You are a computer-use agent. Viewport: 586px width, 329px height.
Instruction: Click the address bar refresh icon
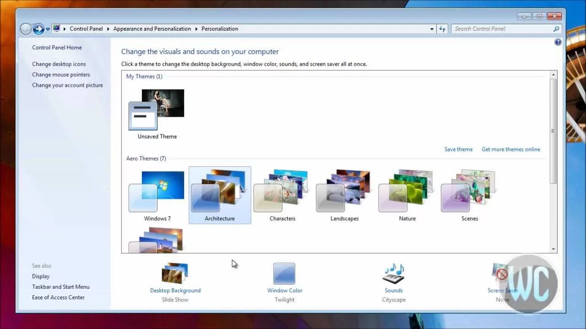(442, 29)
